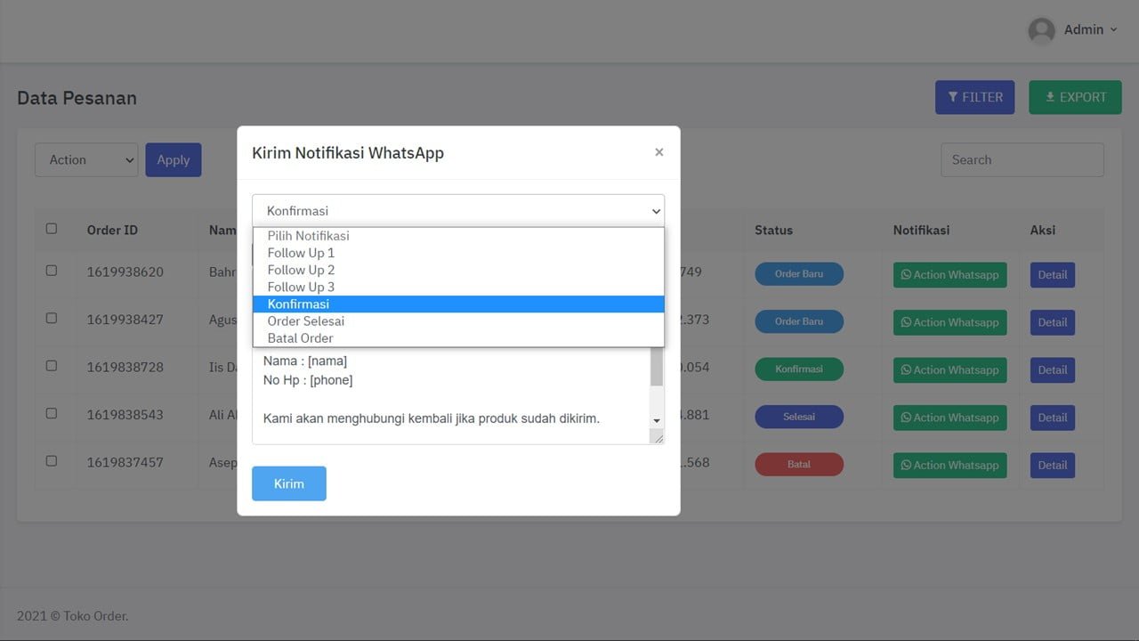
Task: Click WhatsApp icon for order 1619838728
Action: tap(906, 370)
